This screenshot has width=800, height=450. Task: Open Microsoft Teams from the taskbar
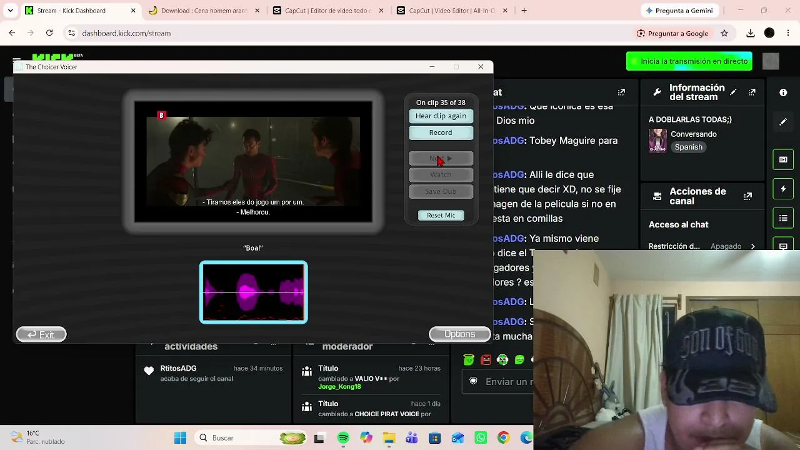point(411,438)
